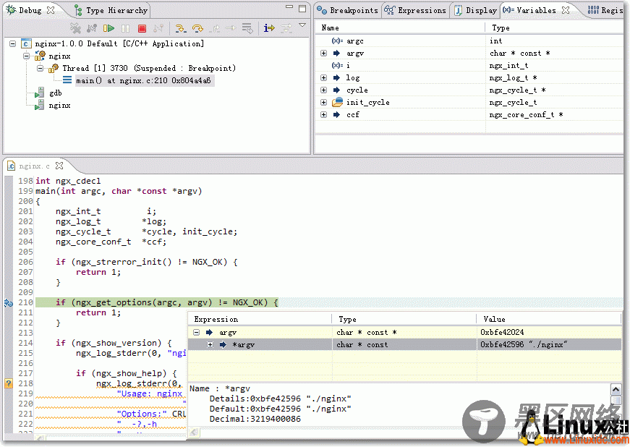Close the Variables tab
Image resolution: width=630 pixels, height=447 pixels.
(x=566, y=10)
